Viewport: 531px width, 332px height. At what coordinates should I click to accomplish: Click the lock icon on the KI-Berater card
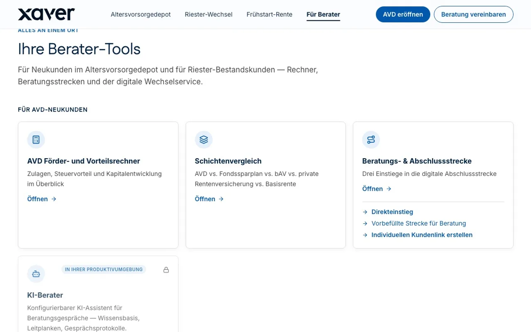(x=166, y=270)
